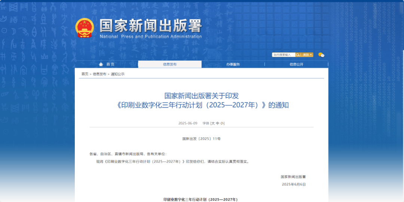Switch to the 信息发布 tab
404x202 pixels.
tap(169, 64)
